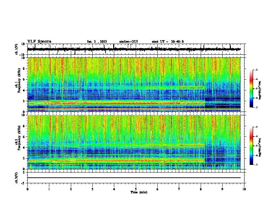Click the "station=OUJ" header label
Viewport: 275px width, 212px height.
click(x=128, y=42)
